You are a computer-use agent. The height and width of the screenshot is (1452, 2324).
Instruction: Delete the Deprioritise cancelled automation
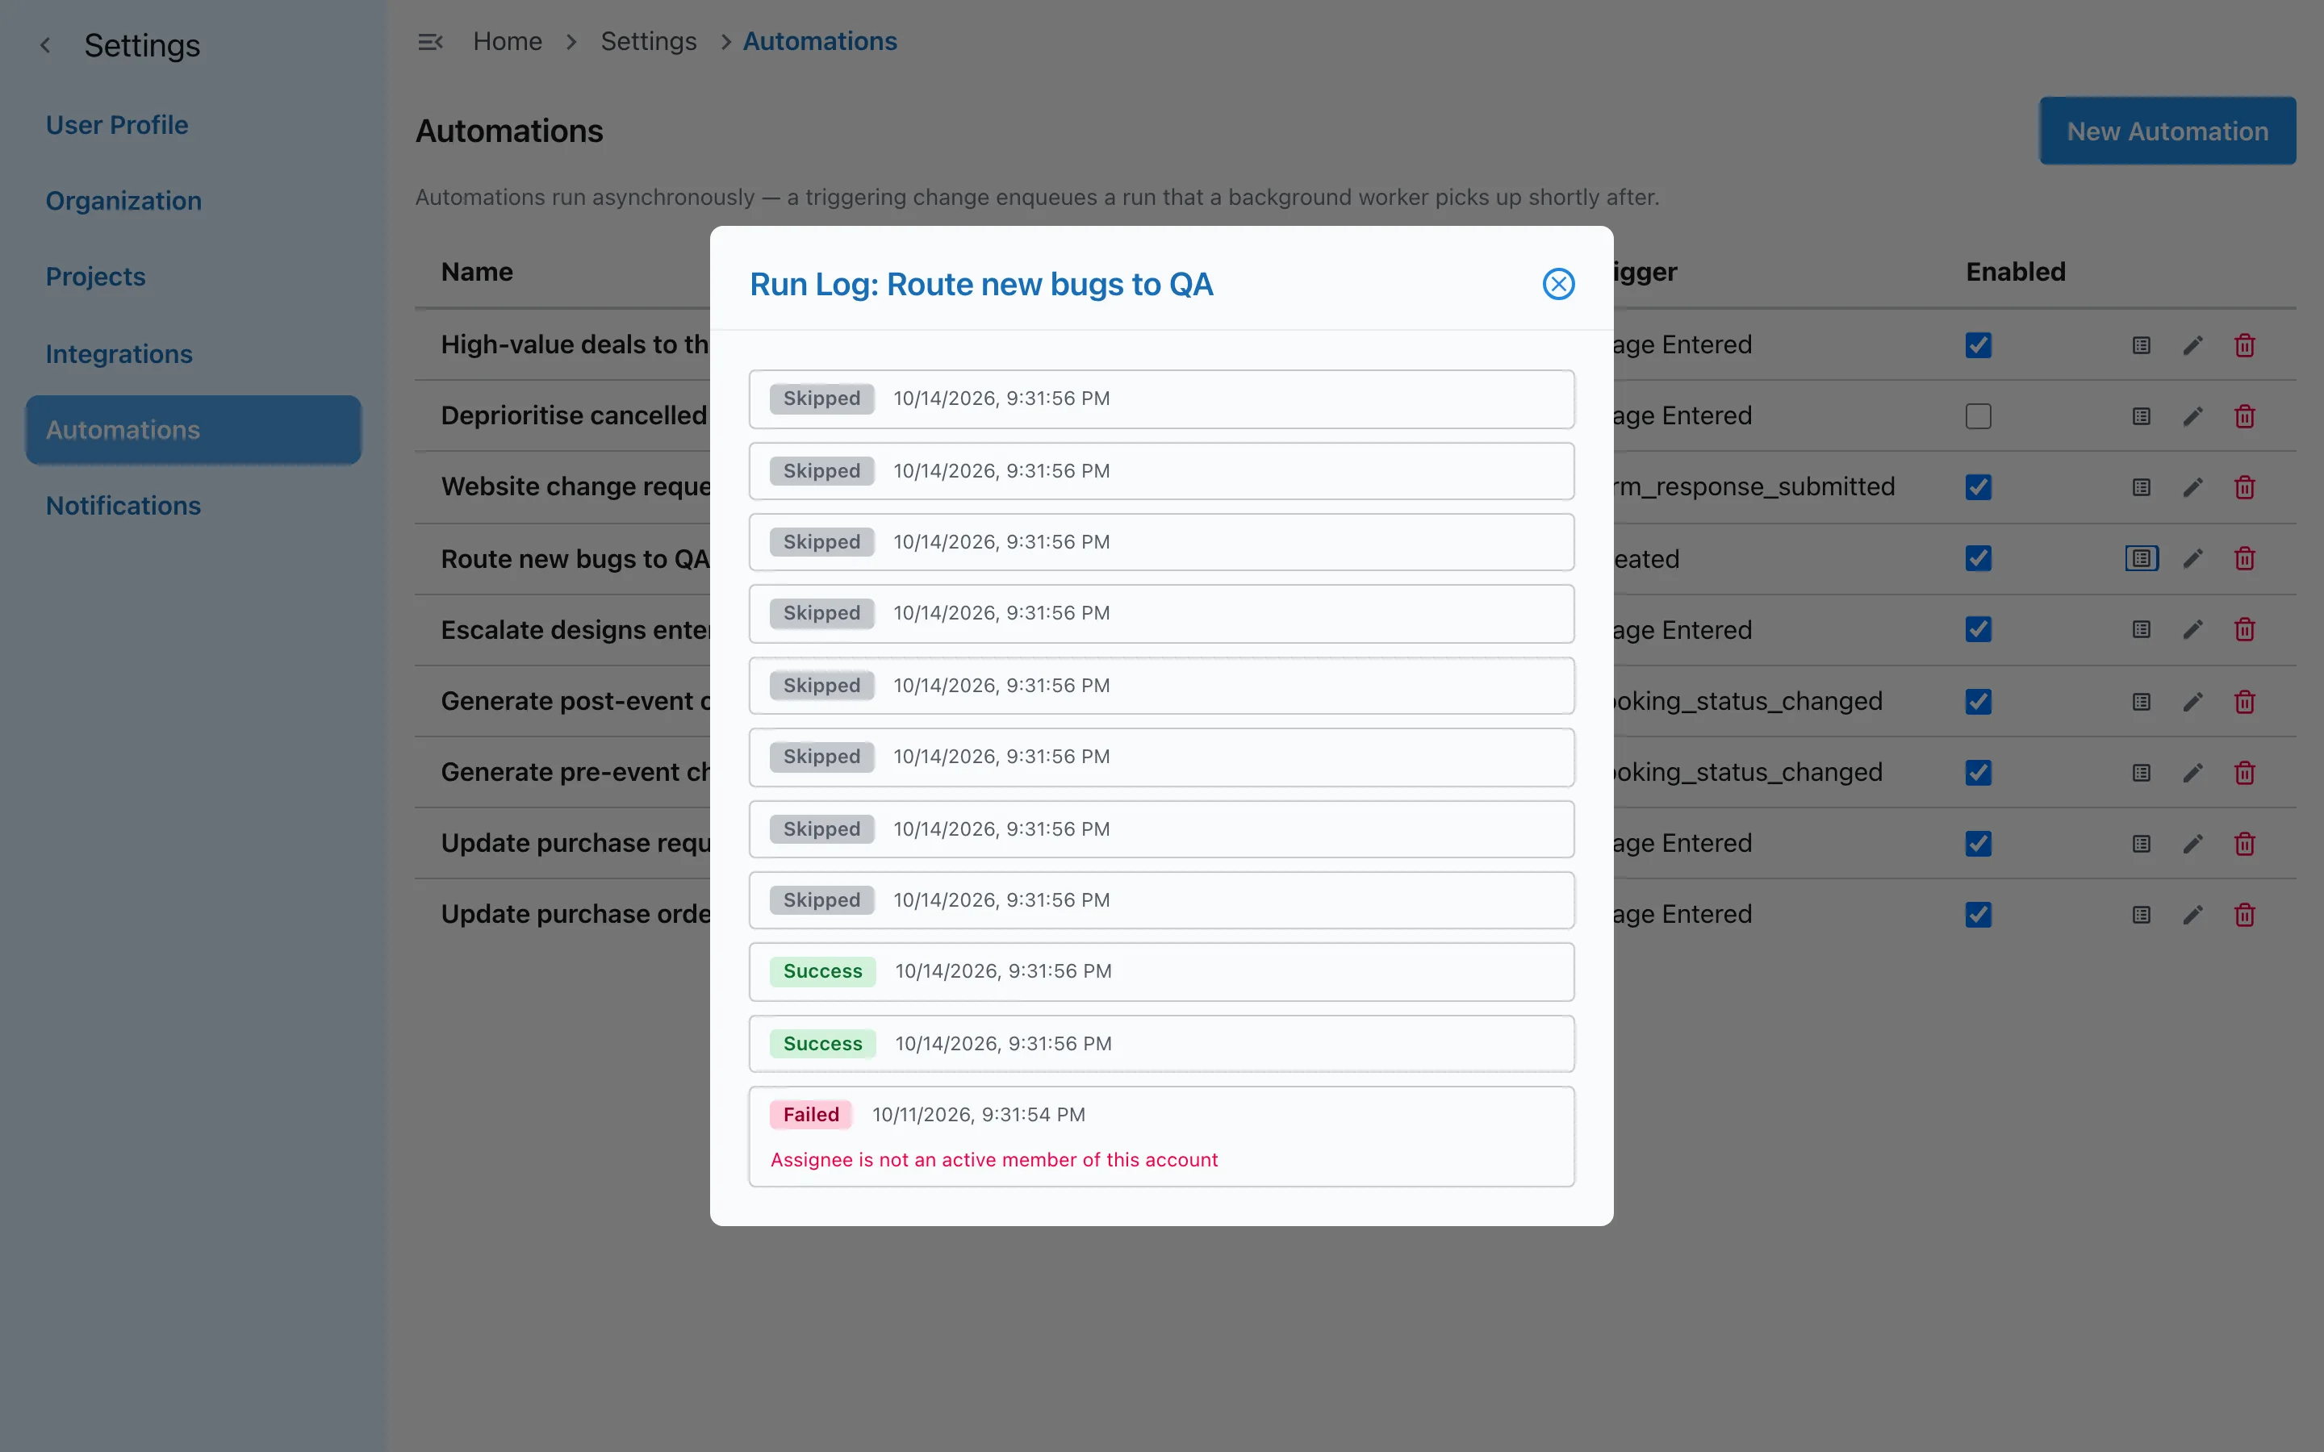click(x=2244, y=415)
